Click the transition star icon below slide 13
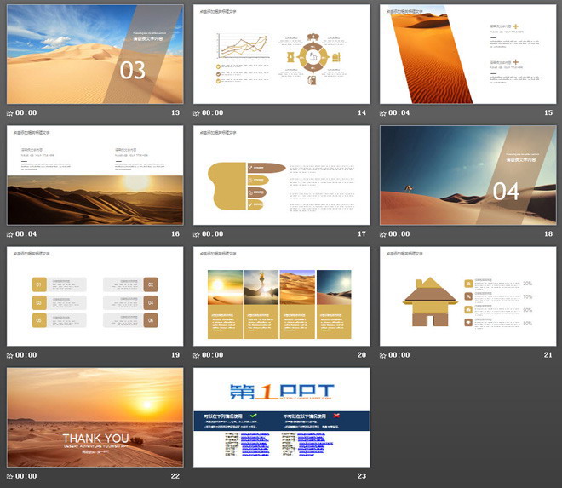 10,113
